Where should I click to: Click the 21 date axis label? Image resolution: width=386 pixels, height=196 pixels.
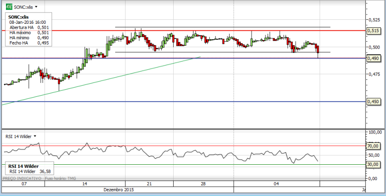[x=149, y=184]
